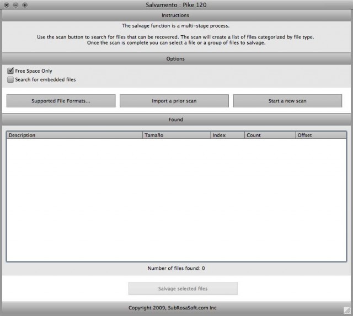Viewport: 353px width, 316px height.
Task: Uncheck the Free Space Only checkbox
Action: point(10,71)
